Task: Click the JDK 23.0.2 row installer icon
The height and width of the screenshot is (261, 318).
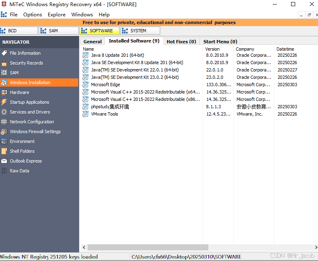Action: click(86, 77)
